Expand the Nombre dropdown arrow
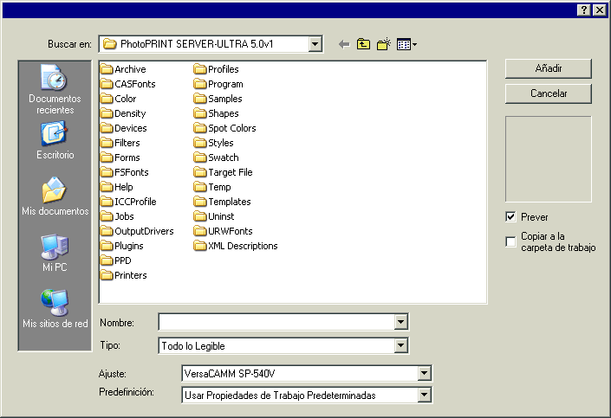611x418 pixels. point(400,322)
